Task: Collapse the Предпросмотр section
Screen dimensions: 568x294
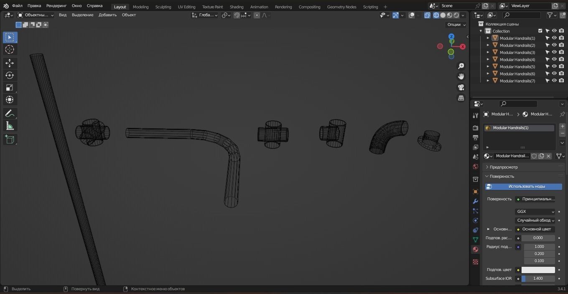Action: 504,167
